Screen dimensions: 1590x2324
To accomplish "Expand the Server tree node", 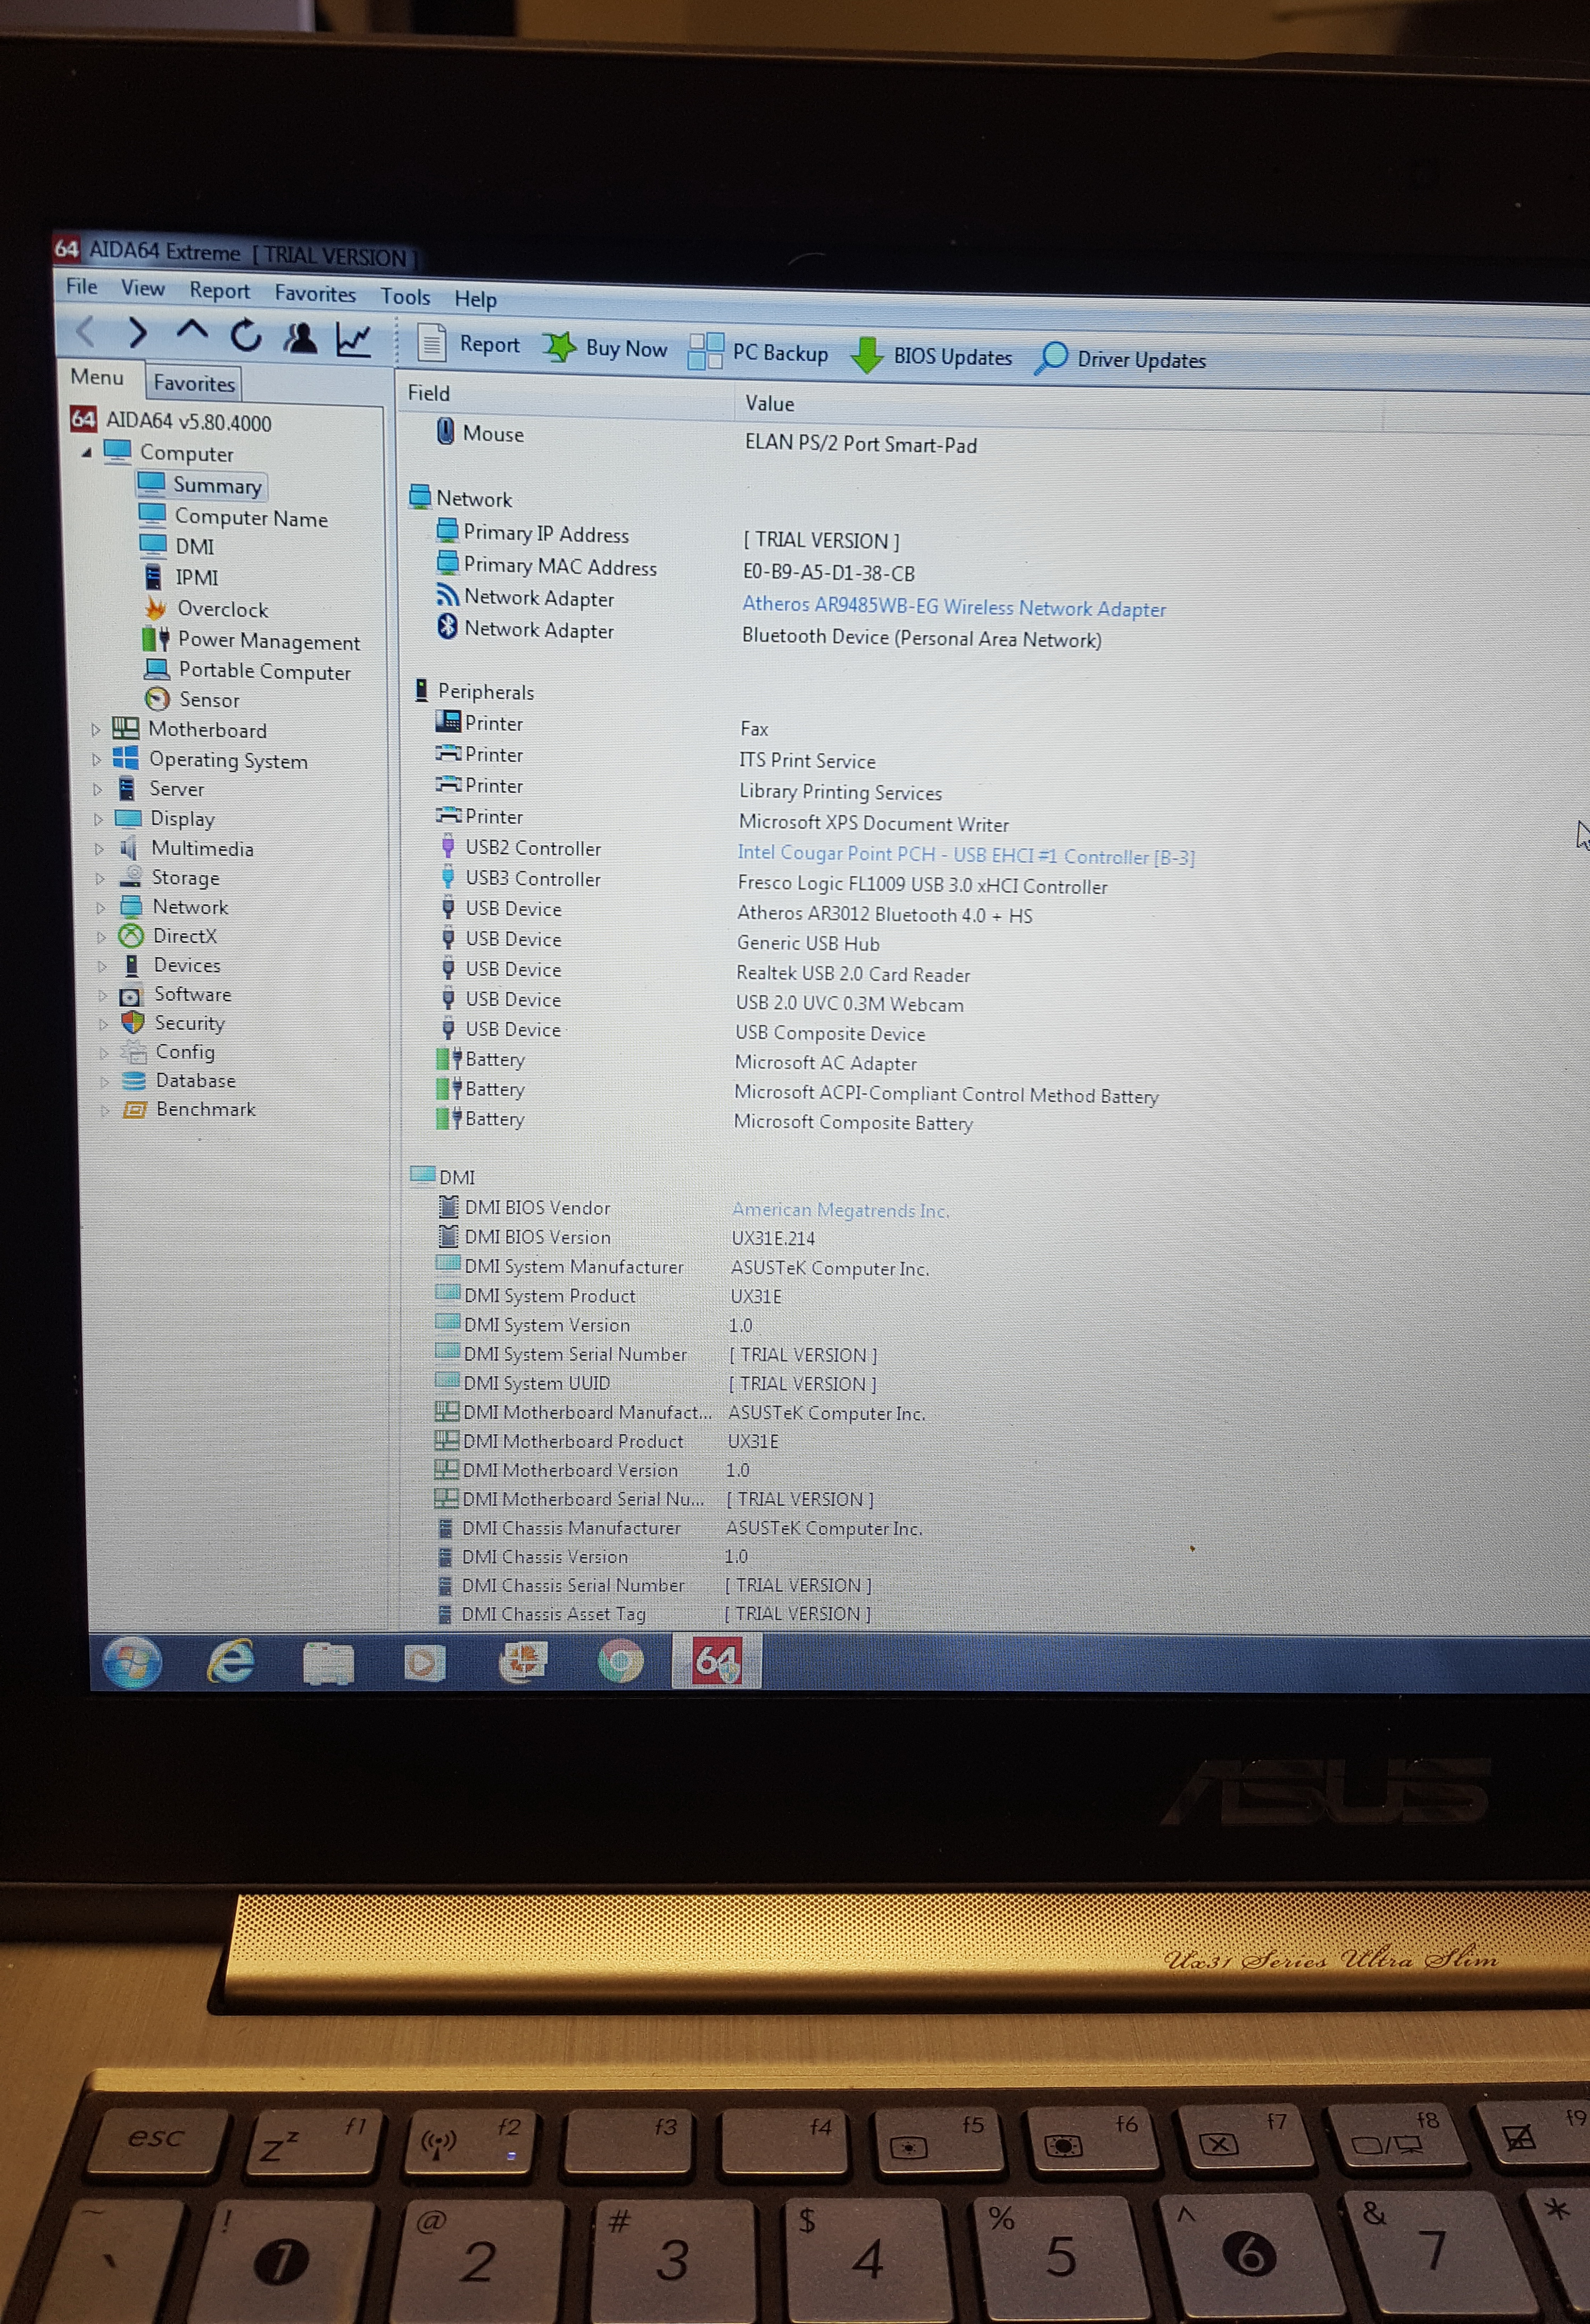I will pos(98,789).
